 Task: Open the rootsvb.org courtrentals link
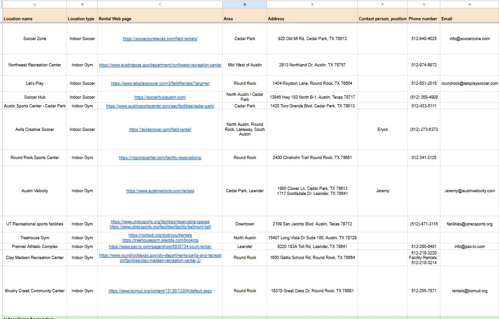160,235
